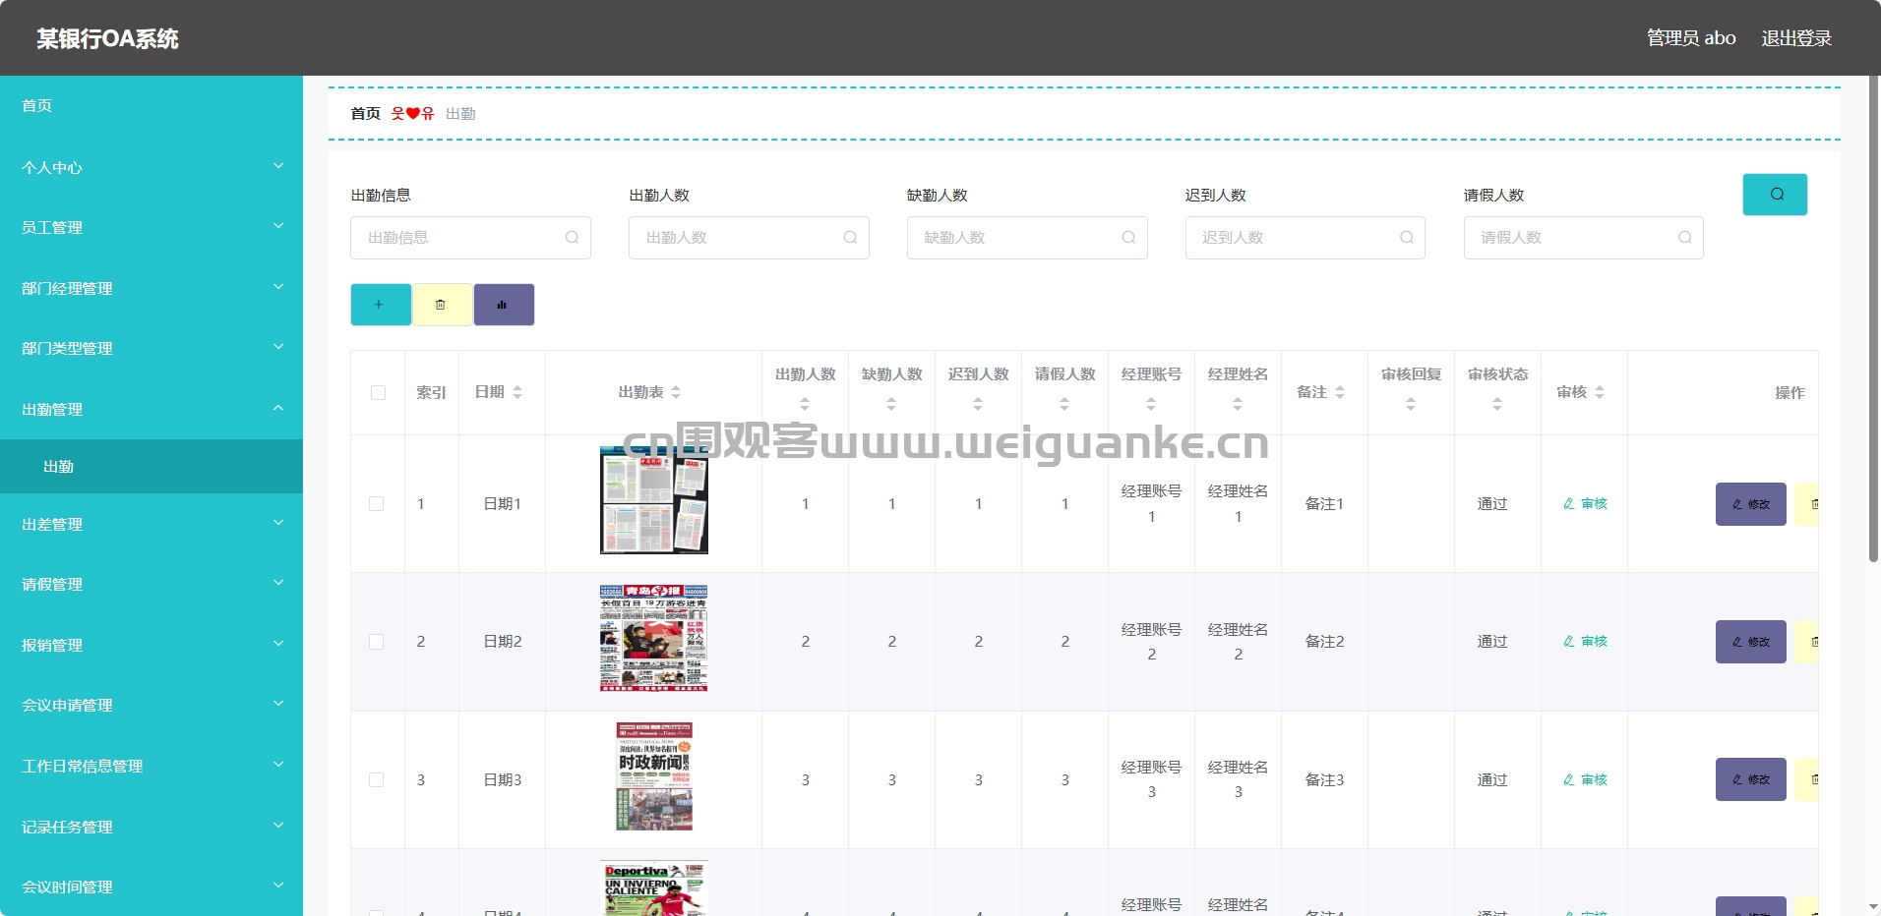Click magnifier icon in 出勤信息 field
This screenshot has height=916, width=1881.
pyautogui.click(x=572, y=238)
